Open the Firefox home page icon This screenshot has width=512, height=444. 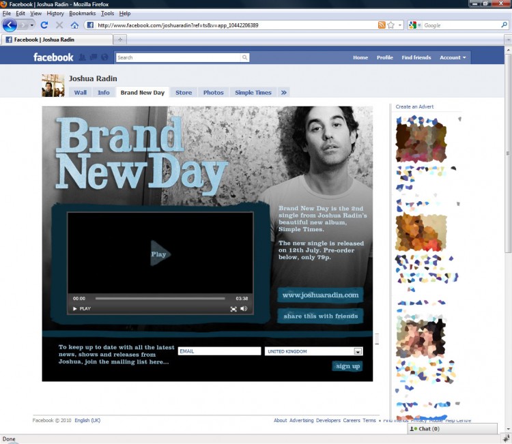[x=74, y=25]
